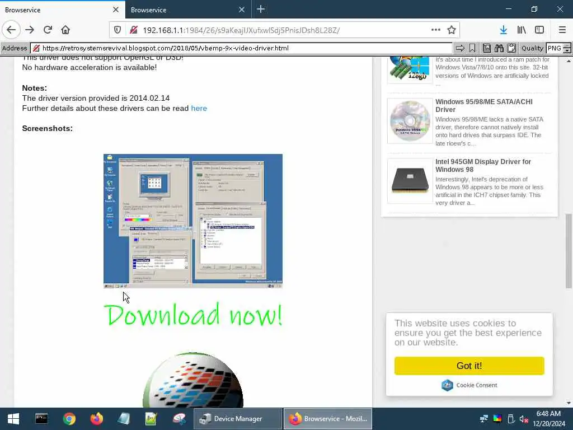
Task: Click the Browservice bookmark icon
Action: click(x=472, y=48)
